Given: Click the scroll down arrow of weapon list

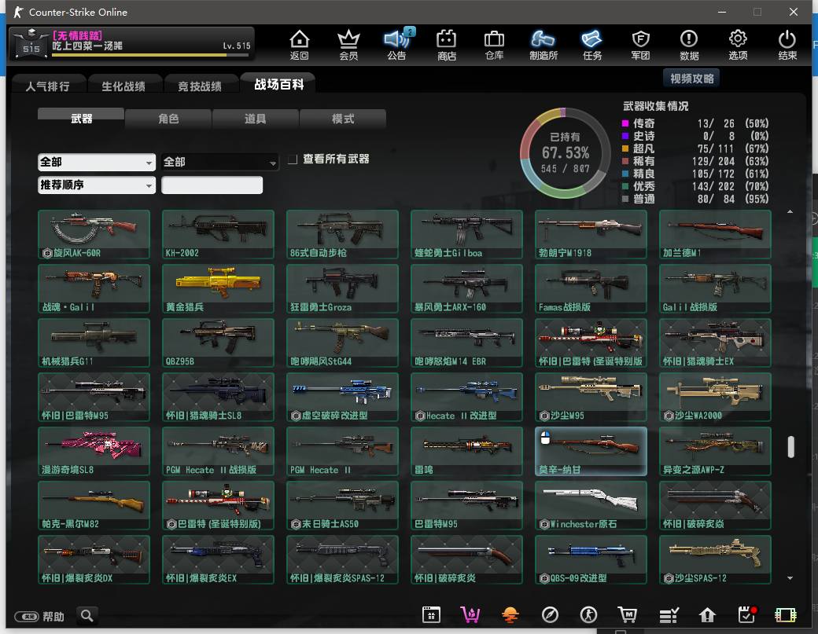Looking at the screenshot, I should [x=790, y=577].
